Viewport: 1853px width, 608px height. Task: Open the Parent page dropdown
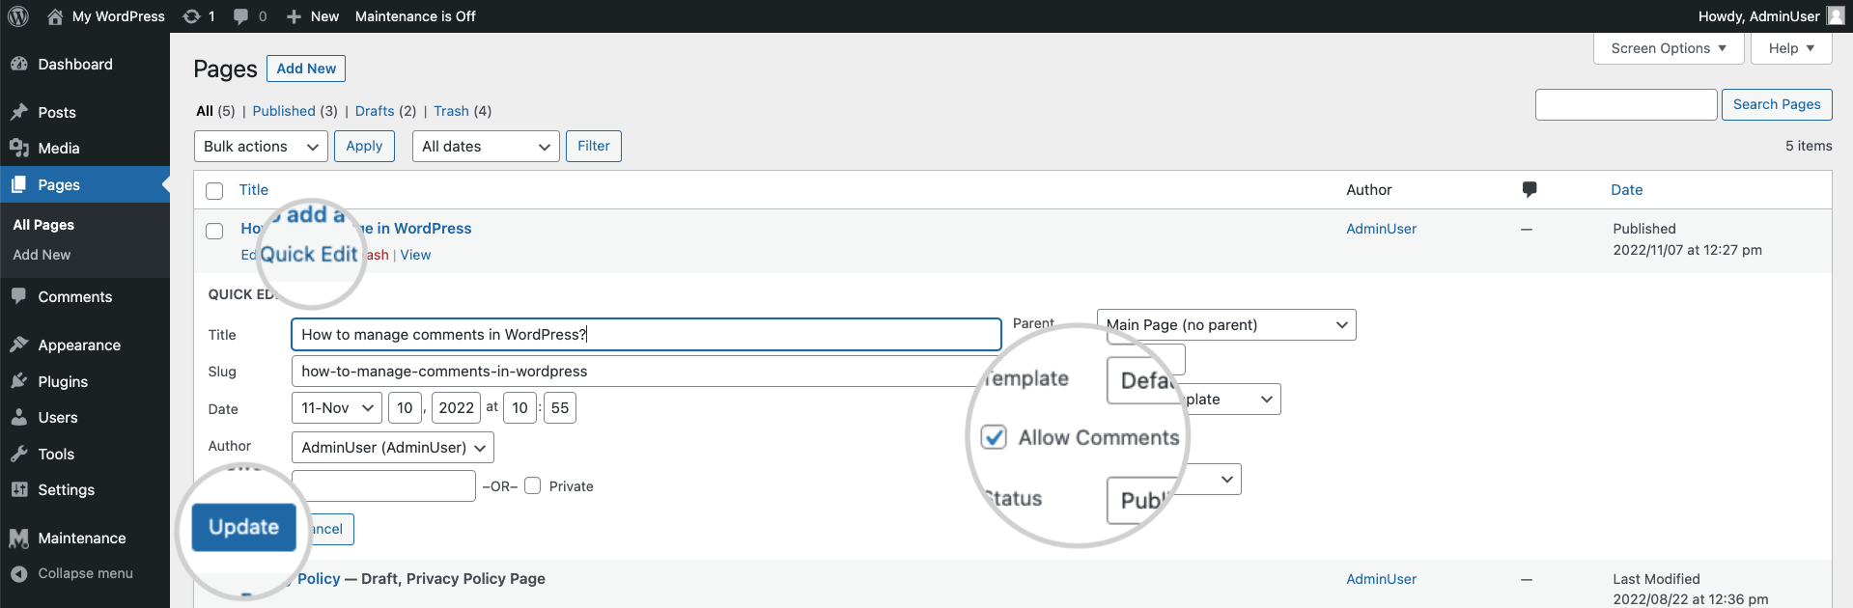[1226, 325]
